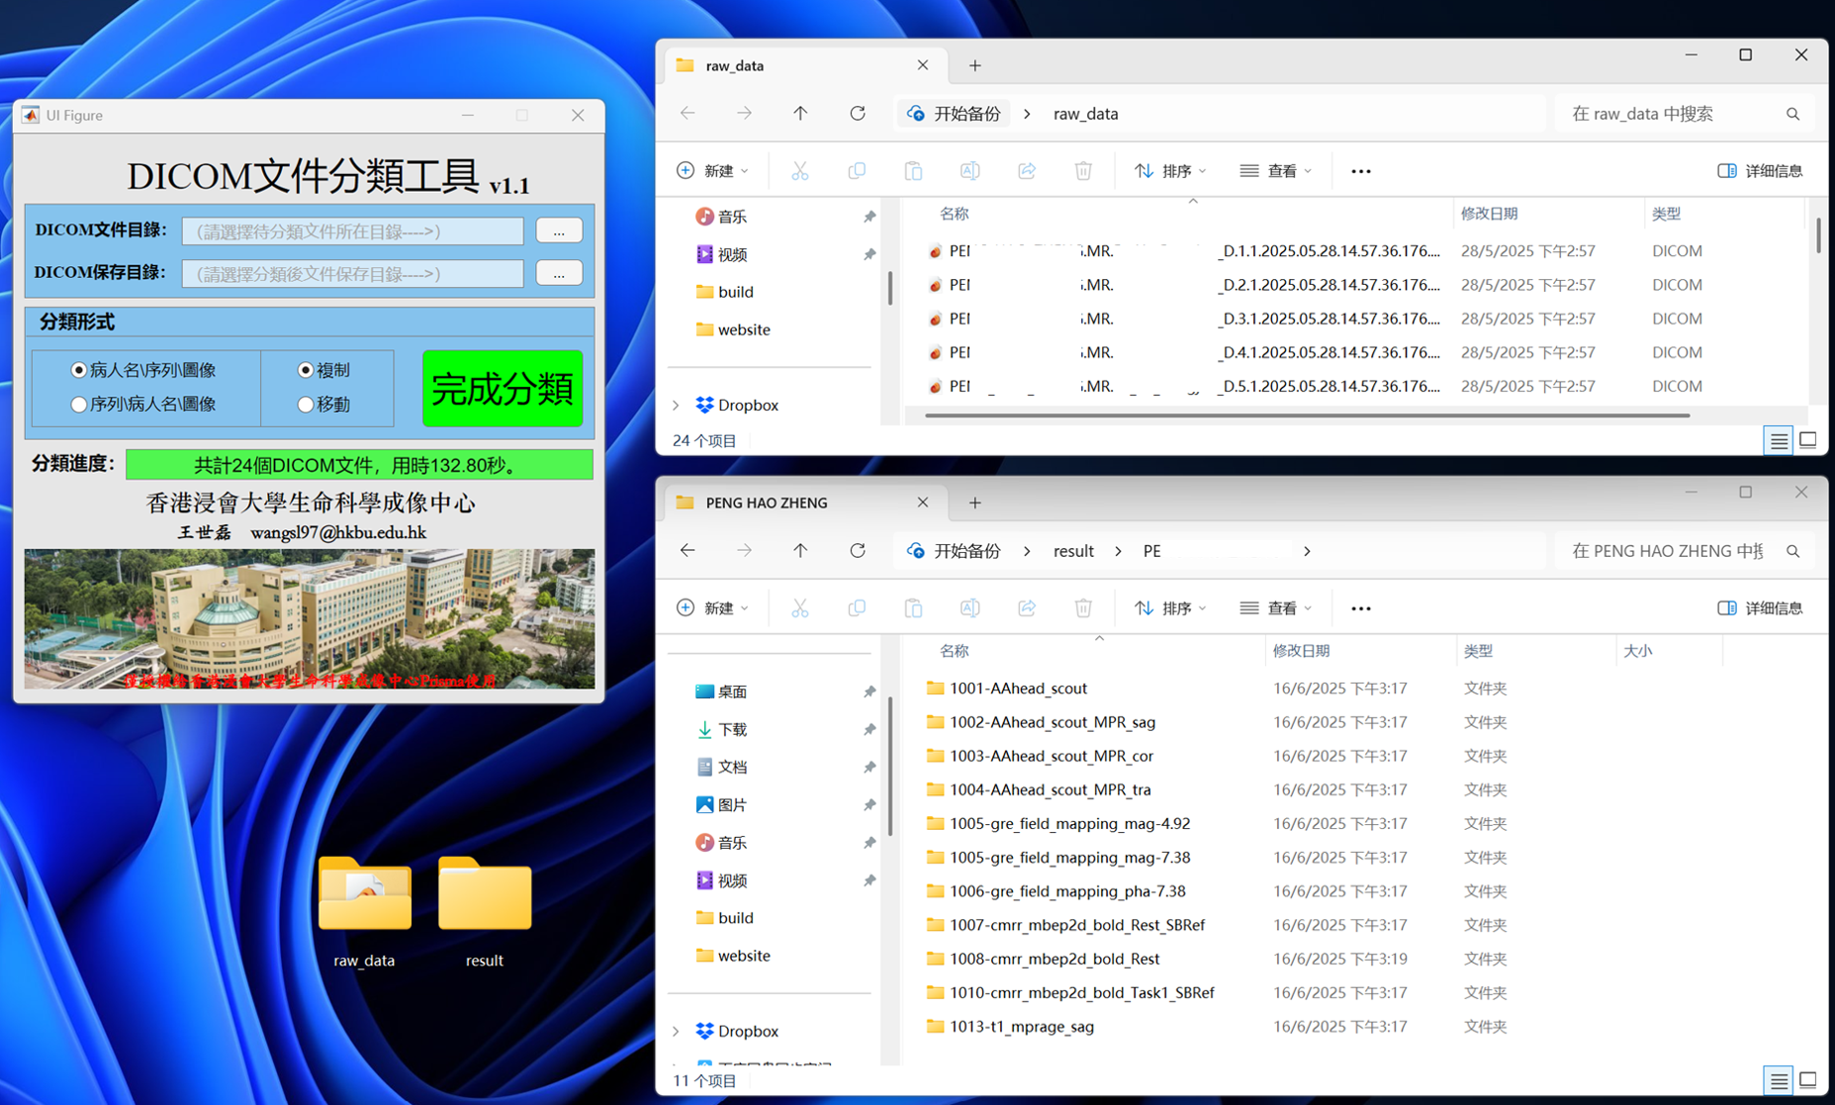Add a new tab in the raw_data window
The image size is (1835, 1105).
(974, 65)
